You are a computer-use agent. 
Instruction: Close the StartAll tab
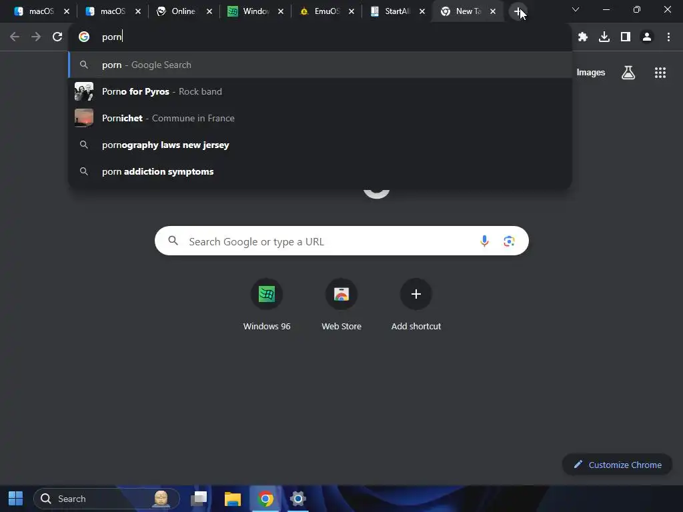pyautogui.click(x=422, y=11)
